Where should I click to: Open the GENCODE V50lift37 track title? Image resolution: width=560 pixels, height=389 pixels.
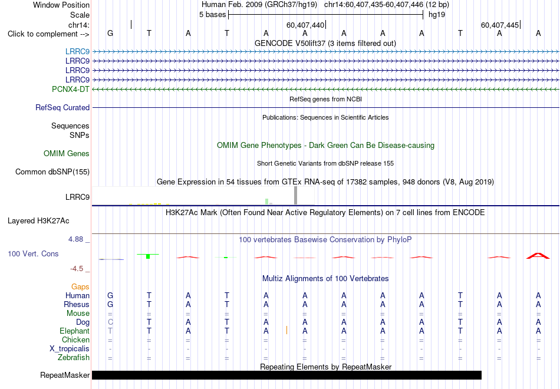pos(325,43)
